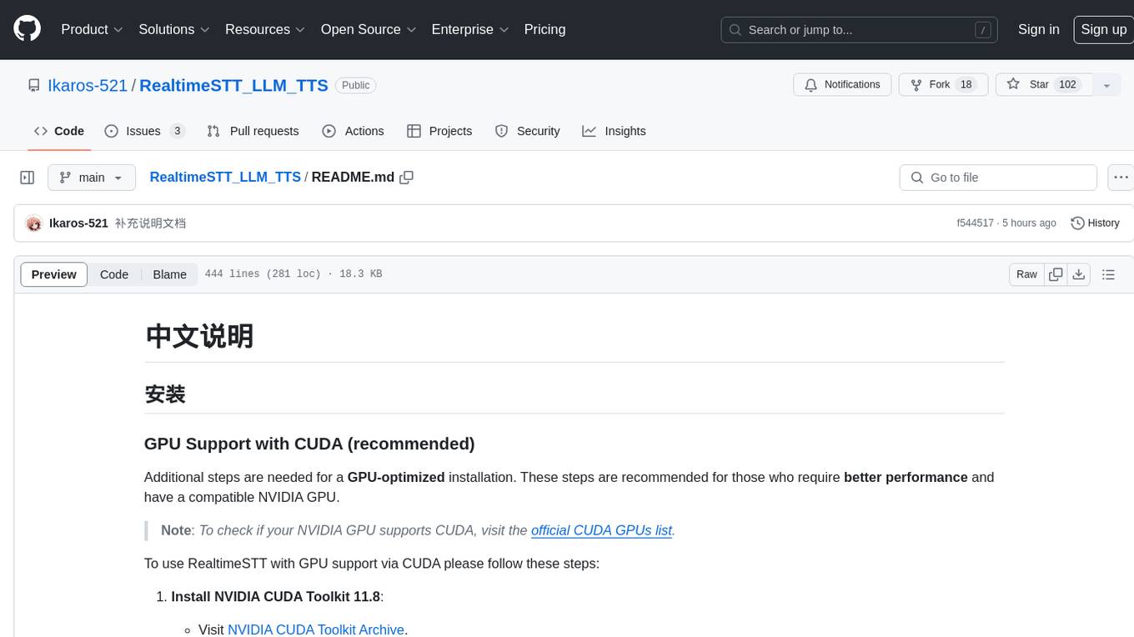The width and height of the screenshot is (1134, 637).
Task: Expand the Solutions menu
Action: (x=174, y=29)
